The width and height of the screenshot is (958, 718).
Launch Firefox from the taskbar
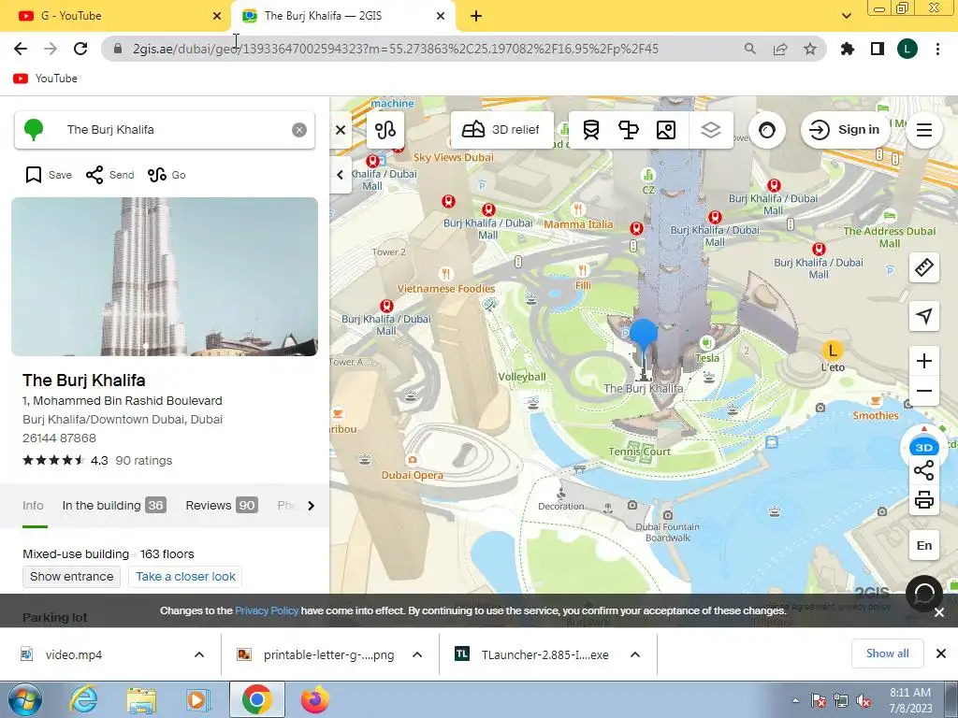[315, 699]
